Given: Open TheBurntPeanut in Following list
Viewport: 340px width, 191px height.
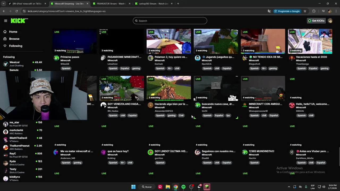Looking at the screenshot, I should click(23, 147).
